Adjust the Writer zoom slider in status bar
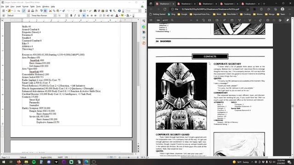 tap(129, 157)
